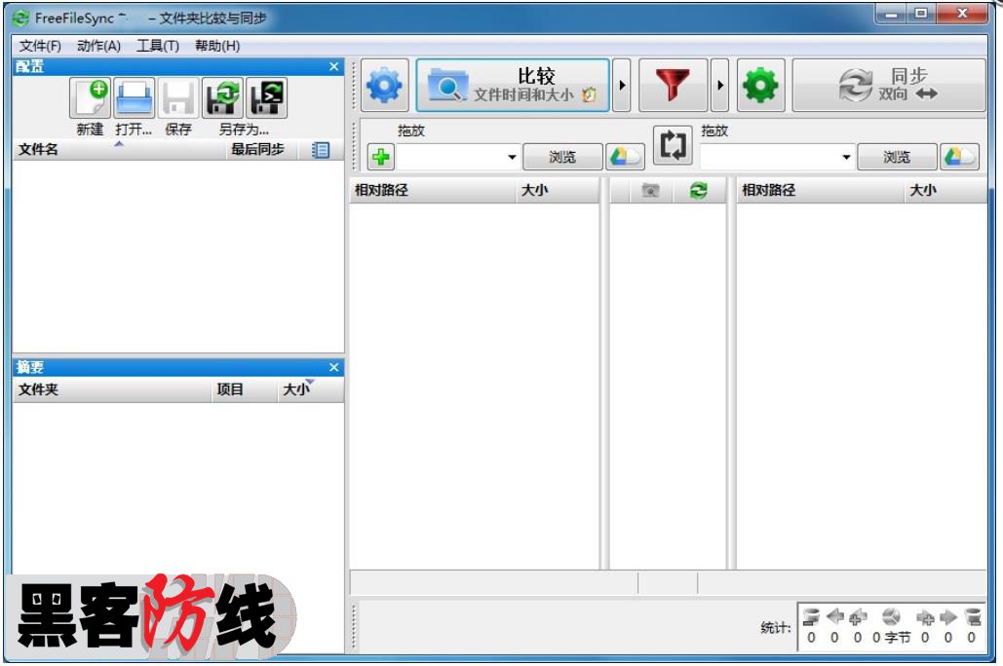1003x666 pixels.
Task: Click right 浏览 browse button
Action: click(x=897, y=157)
